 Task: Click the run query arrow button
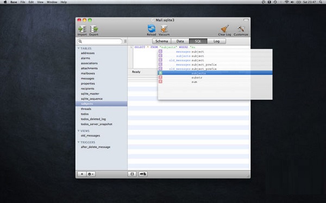(143, 174)
